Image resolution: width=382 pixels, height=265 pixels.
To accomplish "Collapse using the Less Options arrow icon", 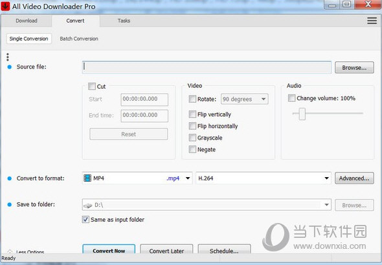I will click(x=10, y=251).
